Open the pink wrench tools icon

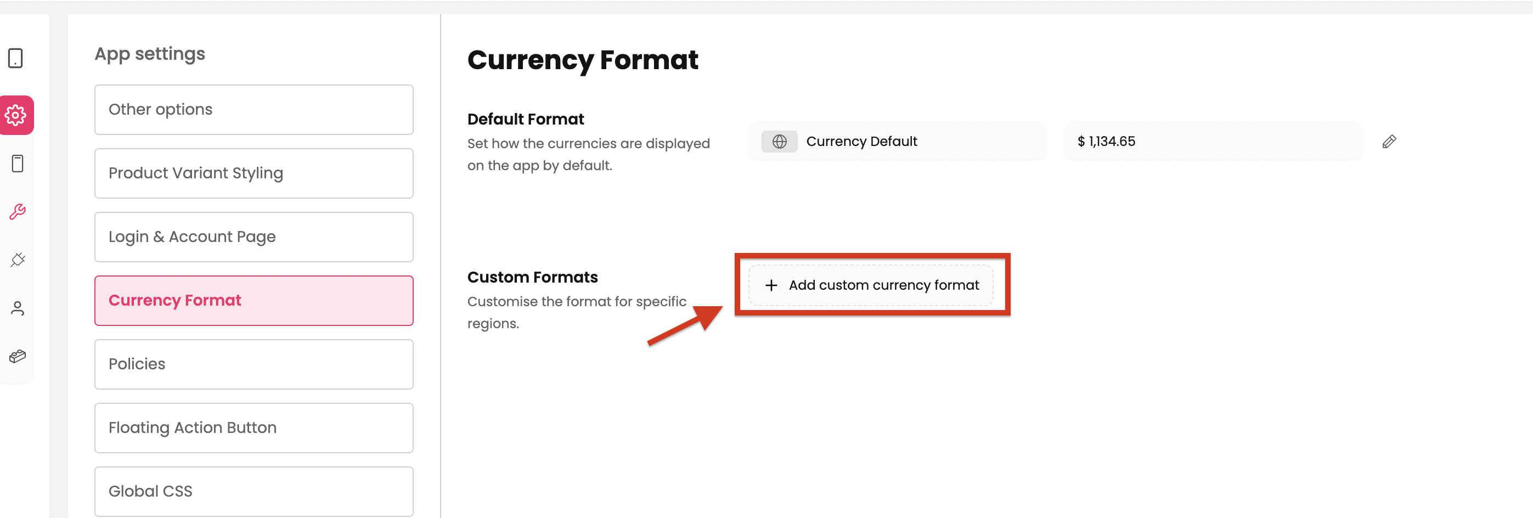(18, 212)
